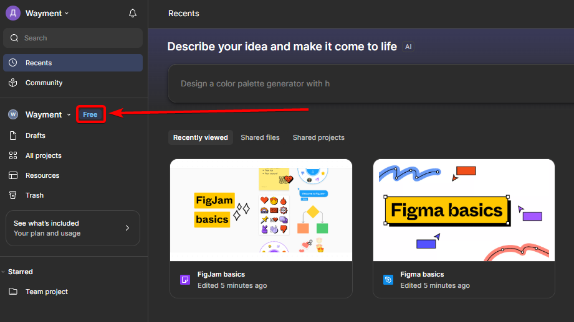Click the All projects grid icon

(13, 155)
